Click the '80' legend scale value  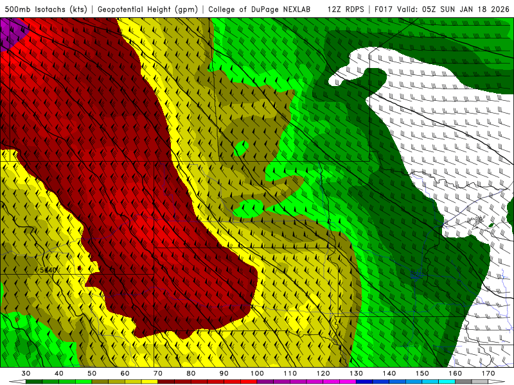191,373
